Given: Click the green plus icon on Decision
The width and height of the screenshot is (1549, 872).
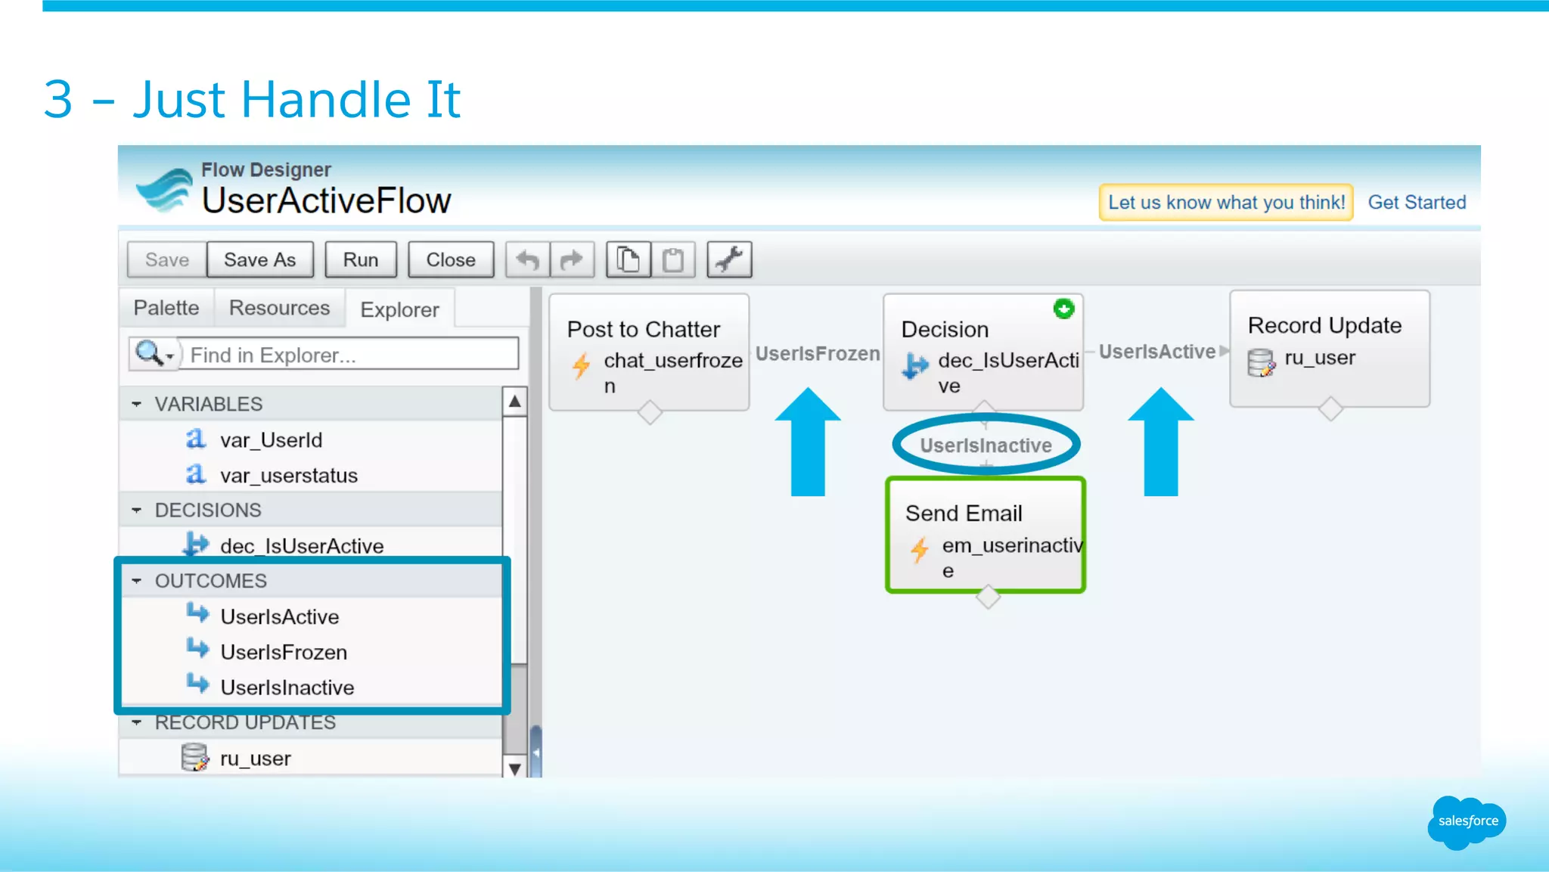Looking at the screenshot, I should 1063,309.
